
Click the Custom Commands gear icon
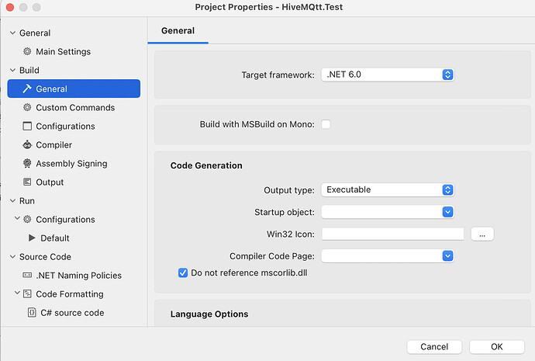28,108
